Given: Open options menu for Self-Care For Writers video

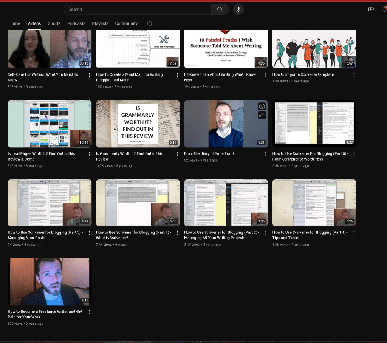Looking at the screenshot, I should (x=89, y=75).
